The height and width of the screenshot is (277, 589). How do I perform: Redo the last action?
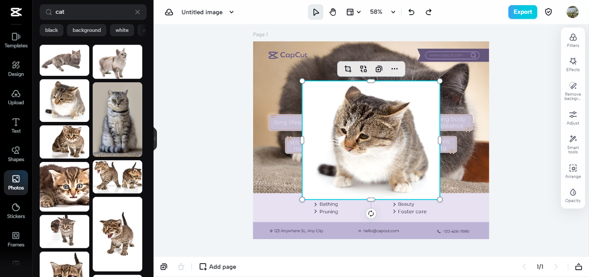[x=428, y=12]
